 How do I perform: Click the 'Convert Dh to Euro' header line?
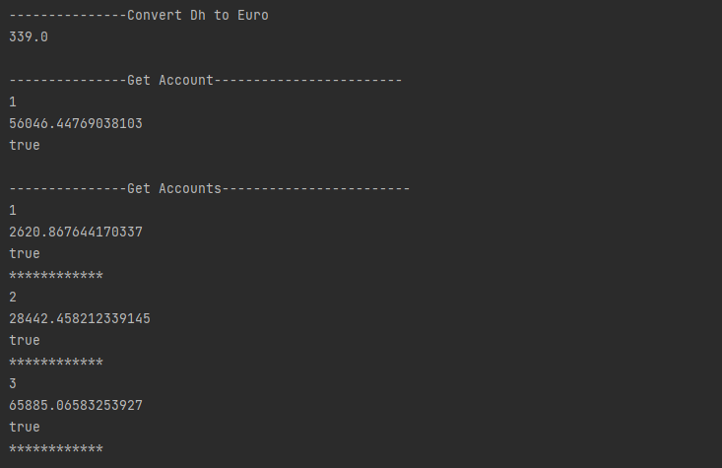[139, 15]
